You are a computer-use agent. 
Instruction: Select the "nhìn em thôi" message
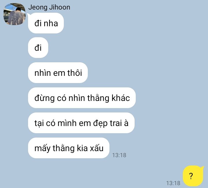[x=58, y=73]
